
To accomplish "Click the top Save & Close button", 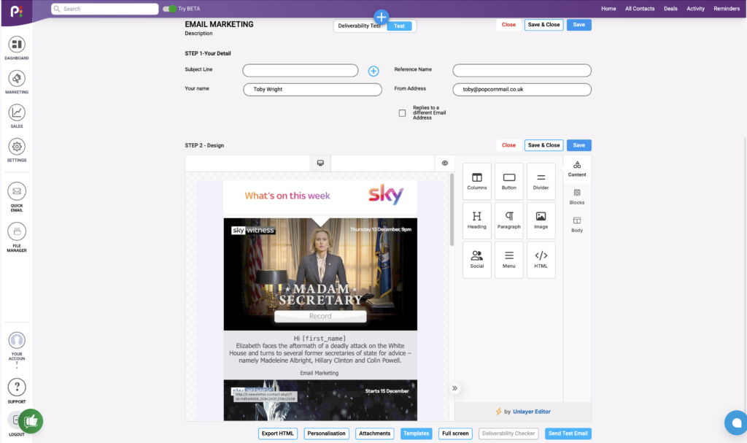I will coord(543,25).
